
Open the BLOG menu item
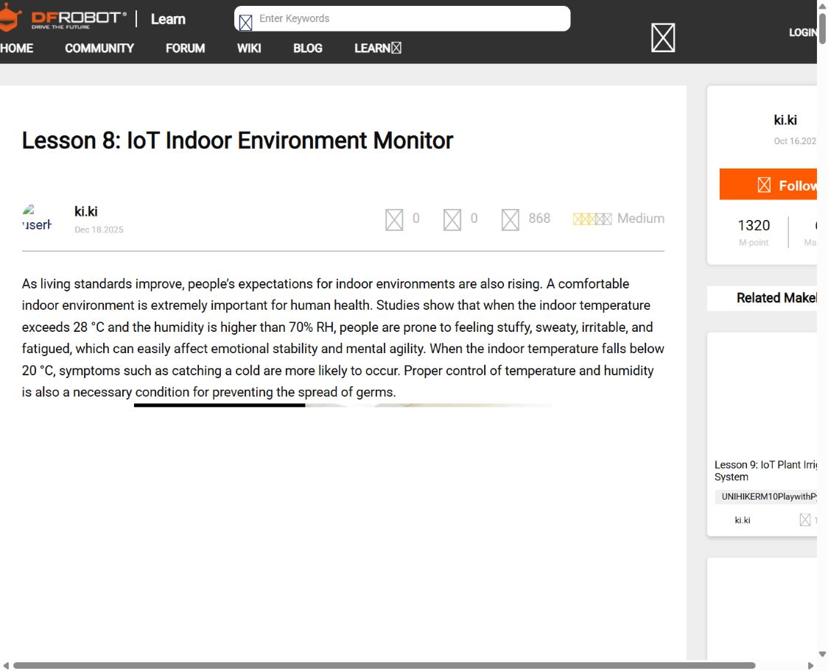click(x=307, y=48)
